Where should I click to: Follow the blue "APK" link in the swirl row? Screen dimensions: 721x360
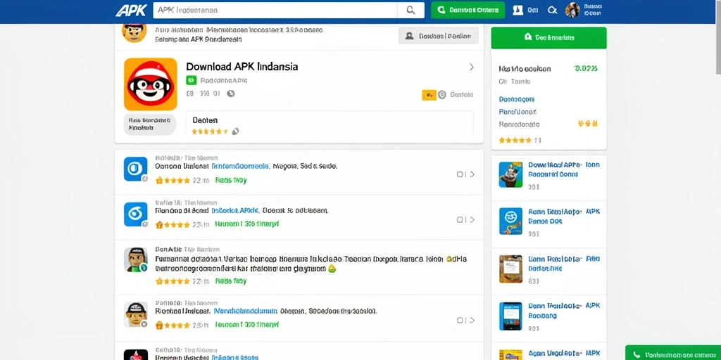click(235, 211)
